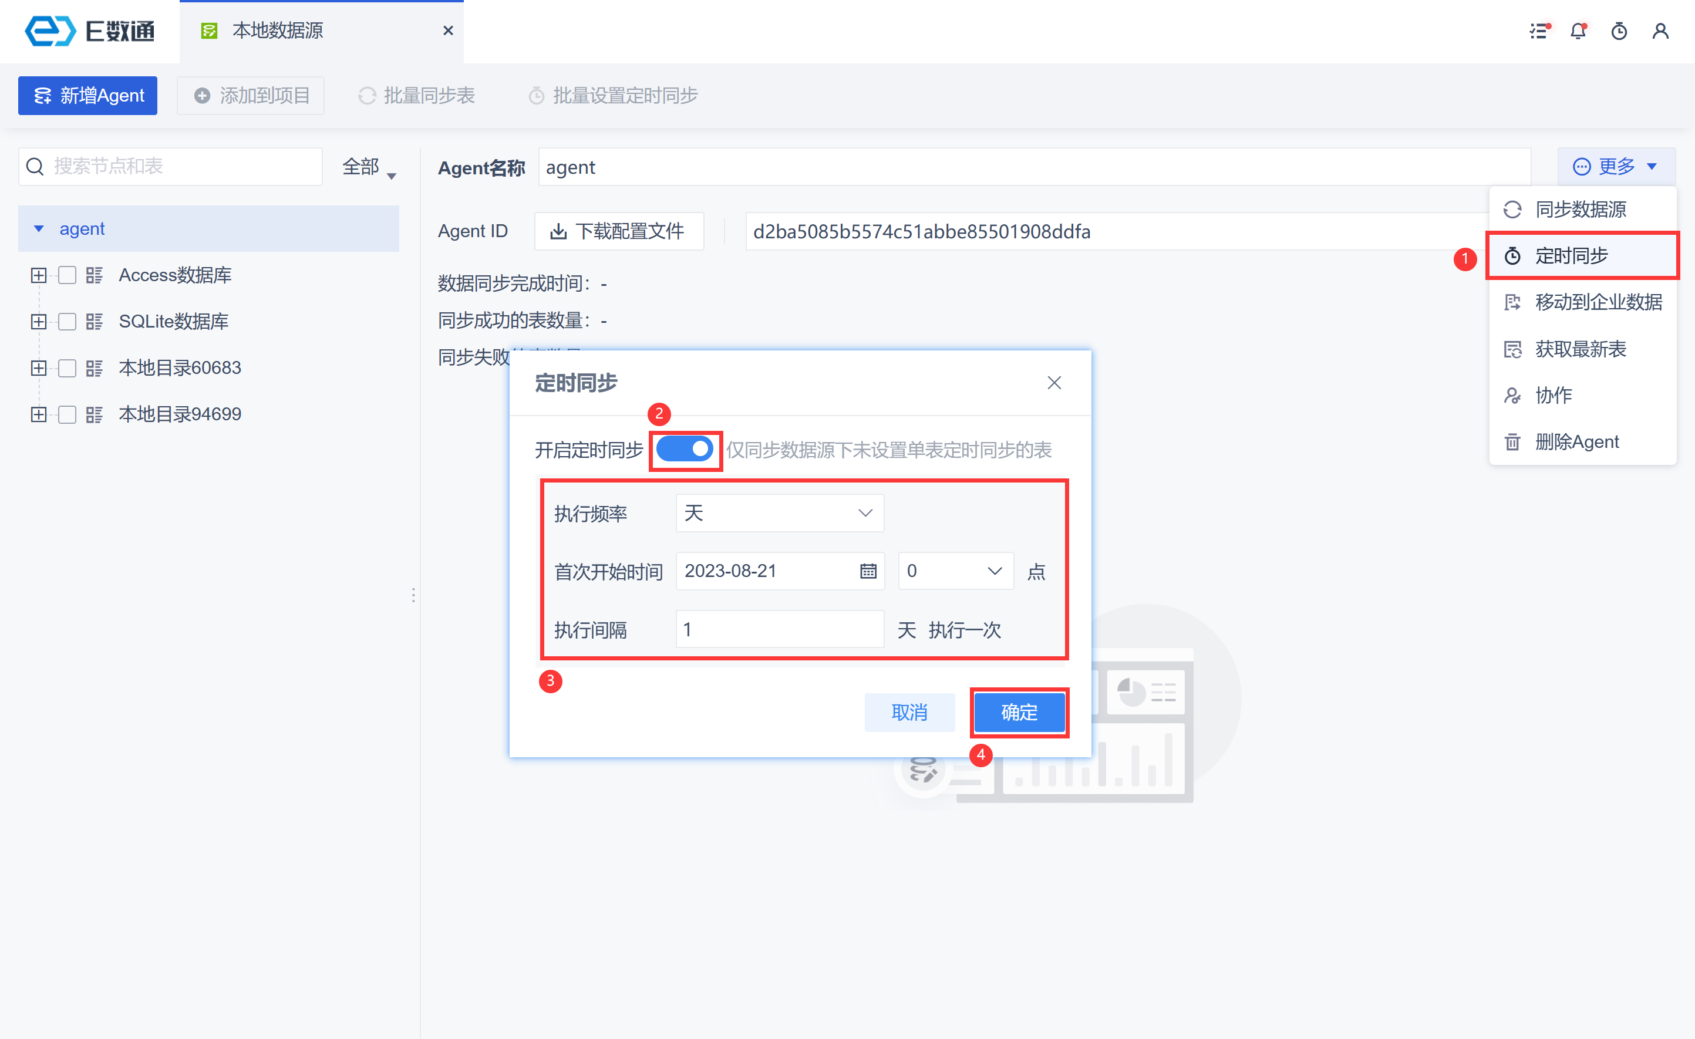Tick the 本地目录94699 checkbox
The width and height of the screenshot is (1695, 1039).
68,414
